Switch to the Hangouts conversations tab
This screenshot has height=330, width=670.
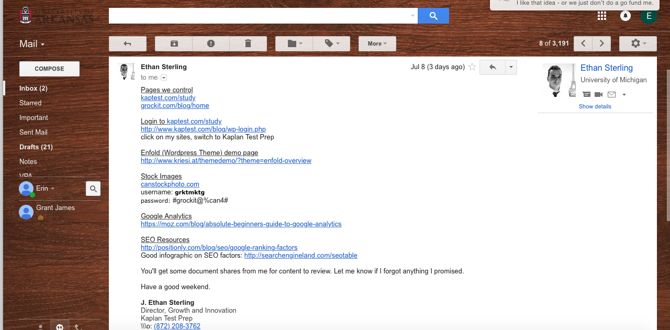pyautogui.click(x=60, y=326)
